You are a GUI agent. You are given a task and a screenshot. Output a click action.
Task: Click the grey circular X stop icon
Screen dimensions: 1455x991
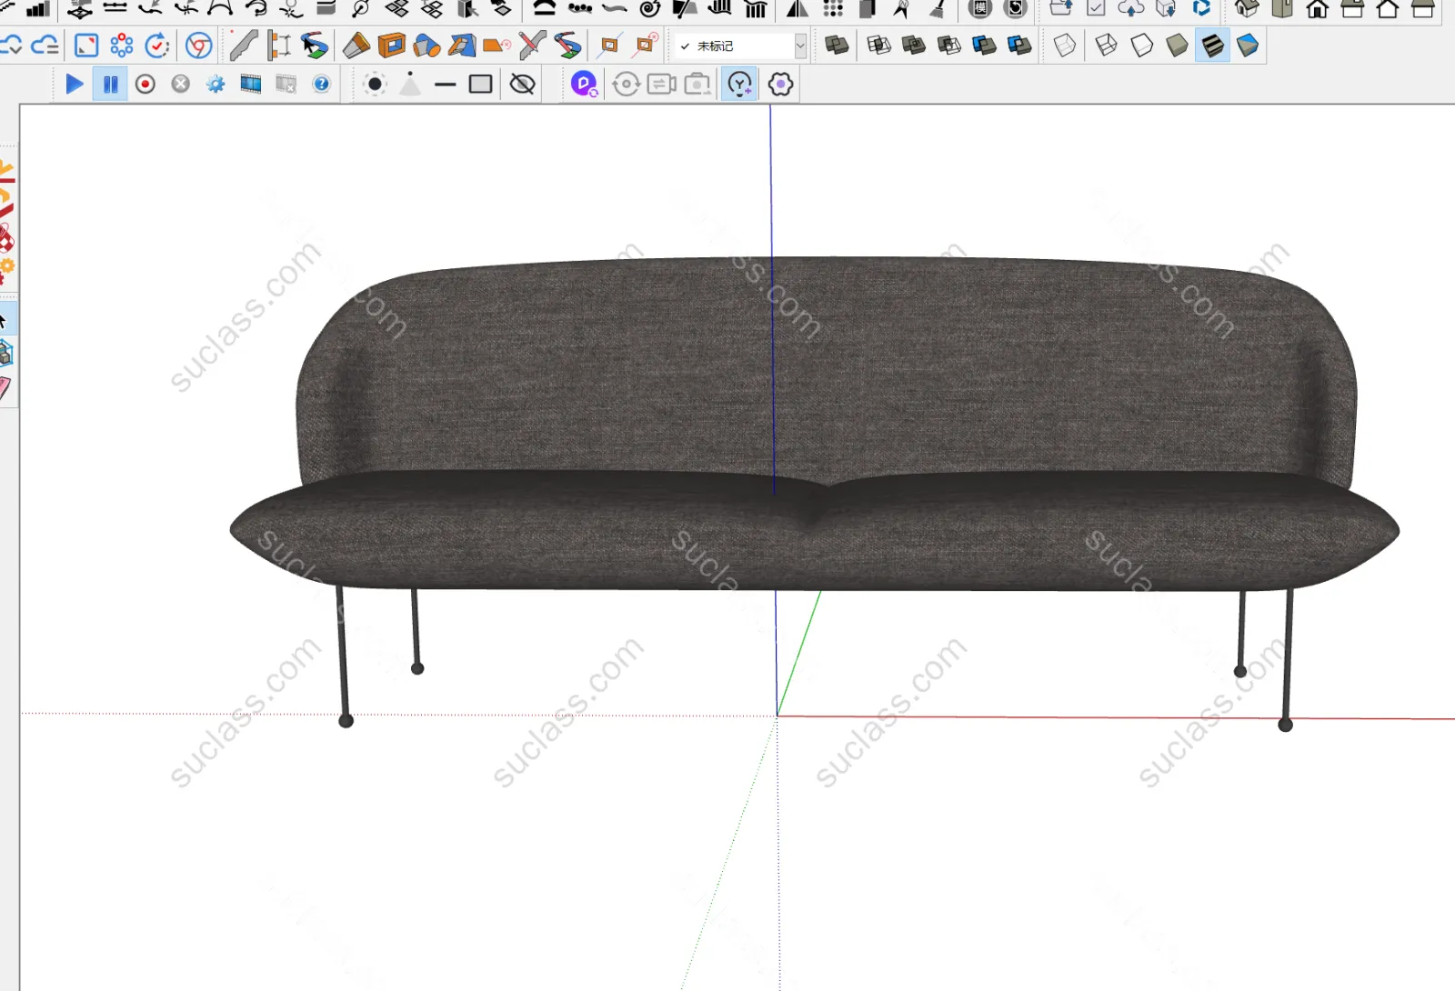pyautogui.click(x=181, y=85)
